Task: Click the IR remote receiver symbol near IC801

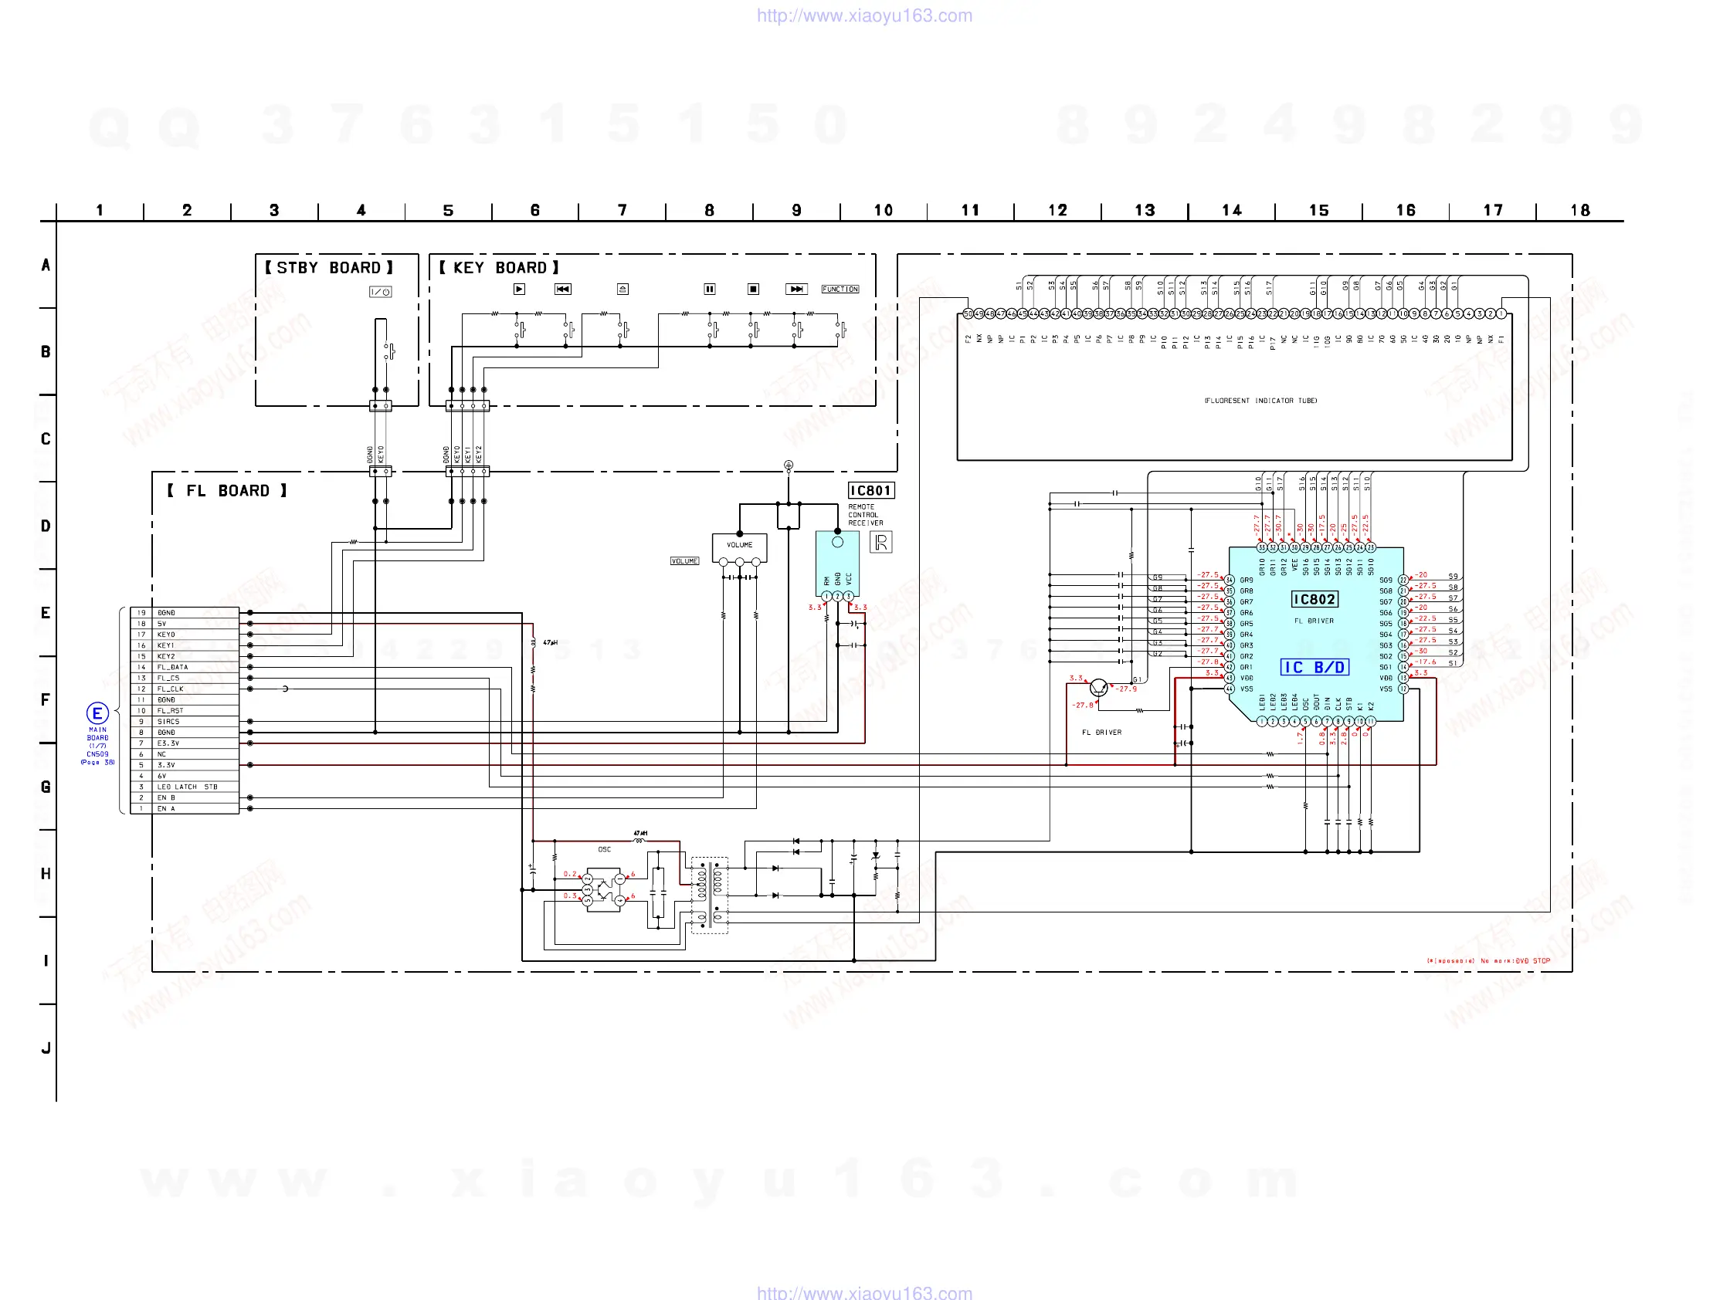Action: point(880,542)
